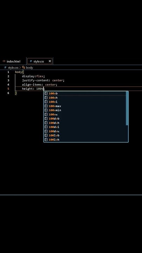142x253 pixels.
Task: Place cursor in display:flex declaration
Action: [34, 76]
